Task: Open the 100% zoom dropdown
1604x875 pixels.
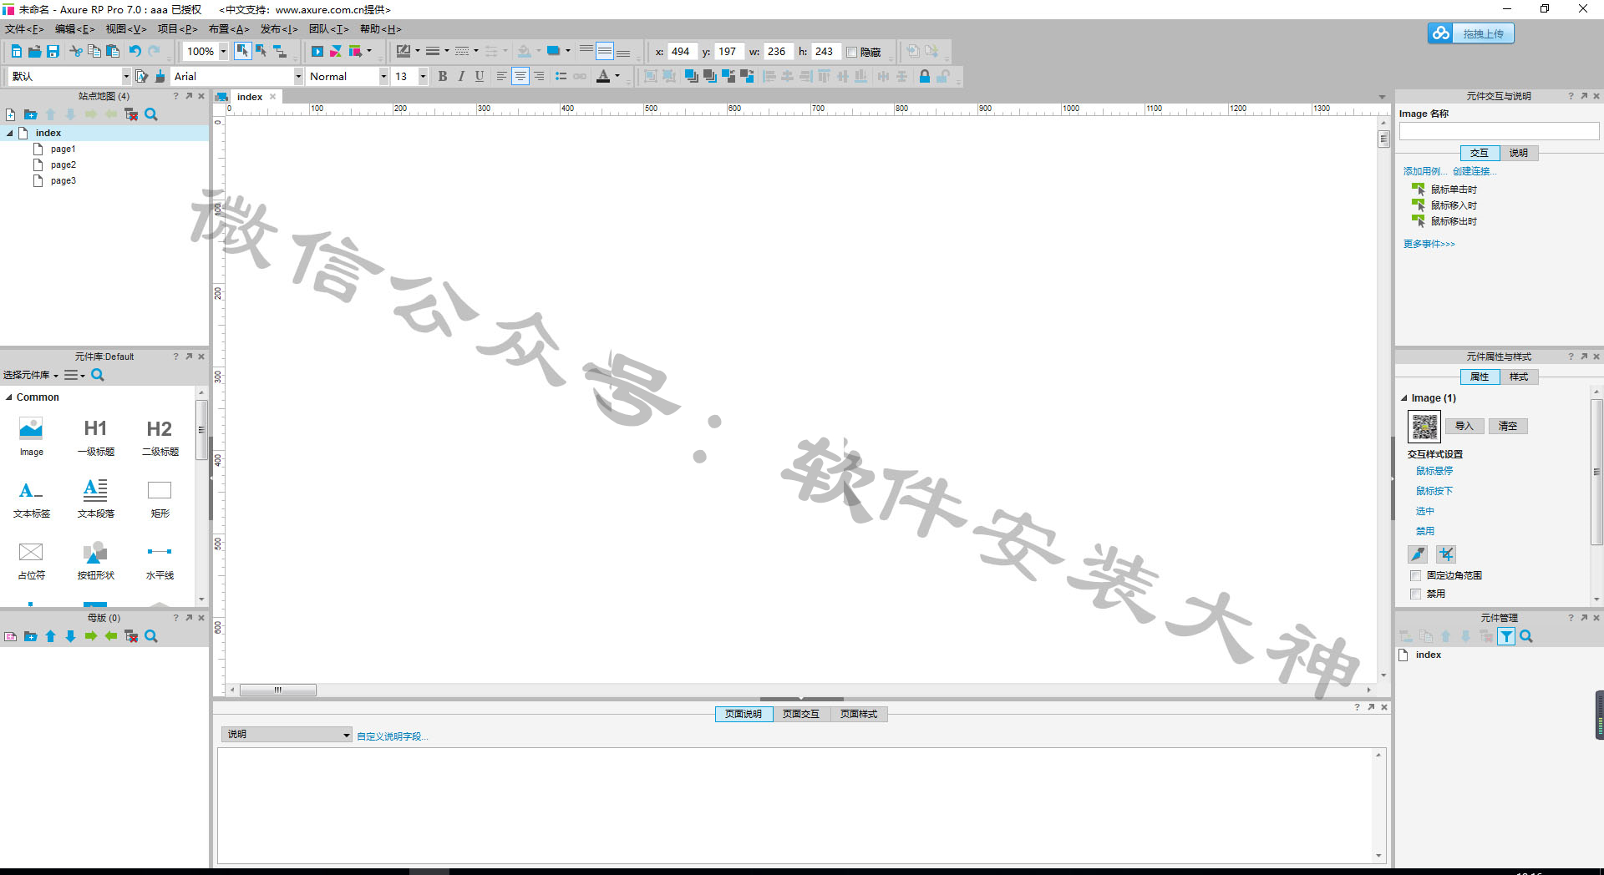Action: 223,52
